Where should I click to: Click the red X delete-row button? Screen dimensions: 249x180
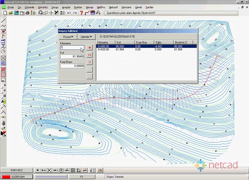tap(90, 62)
